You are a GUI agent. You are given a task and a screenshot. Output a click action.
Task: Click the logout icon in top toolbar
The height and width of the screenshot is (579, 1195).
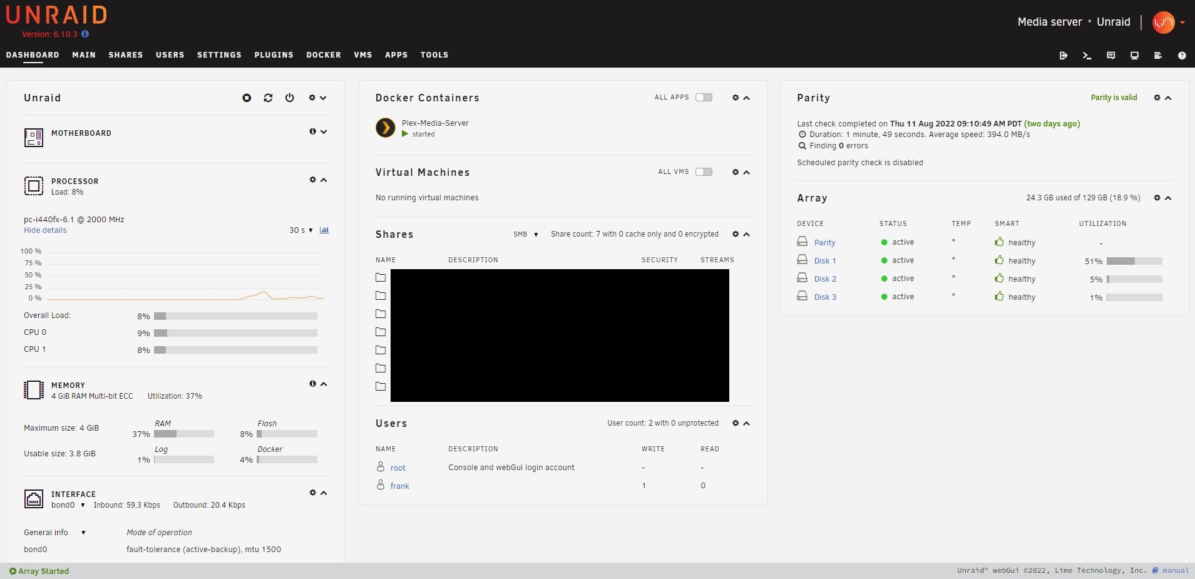1063,56
